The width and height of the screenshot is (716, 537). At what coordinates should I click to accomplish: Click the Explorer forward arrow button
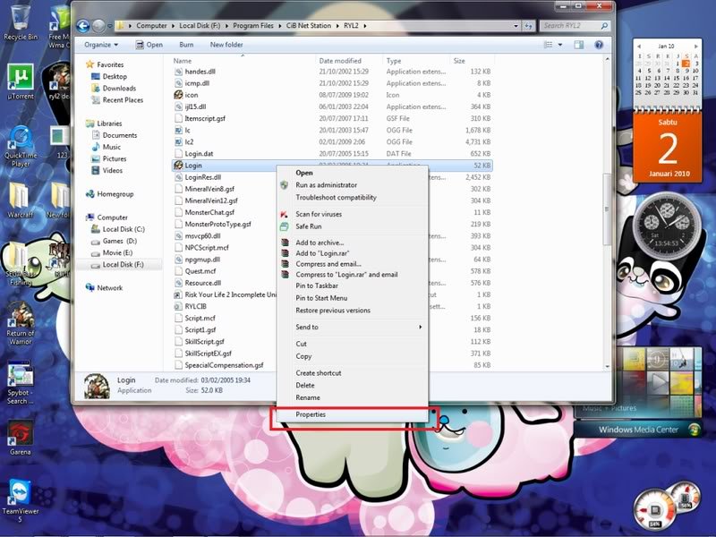pos(98,26)
